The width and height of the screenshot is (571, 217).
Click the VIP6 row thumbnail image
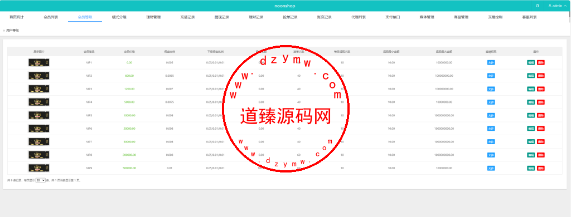(x=39, y=129)
